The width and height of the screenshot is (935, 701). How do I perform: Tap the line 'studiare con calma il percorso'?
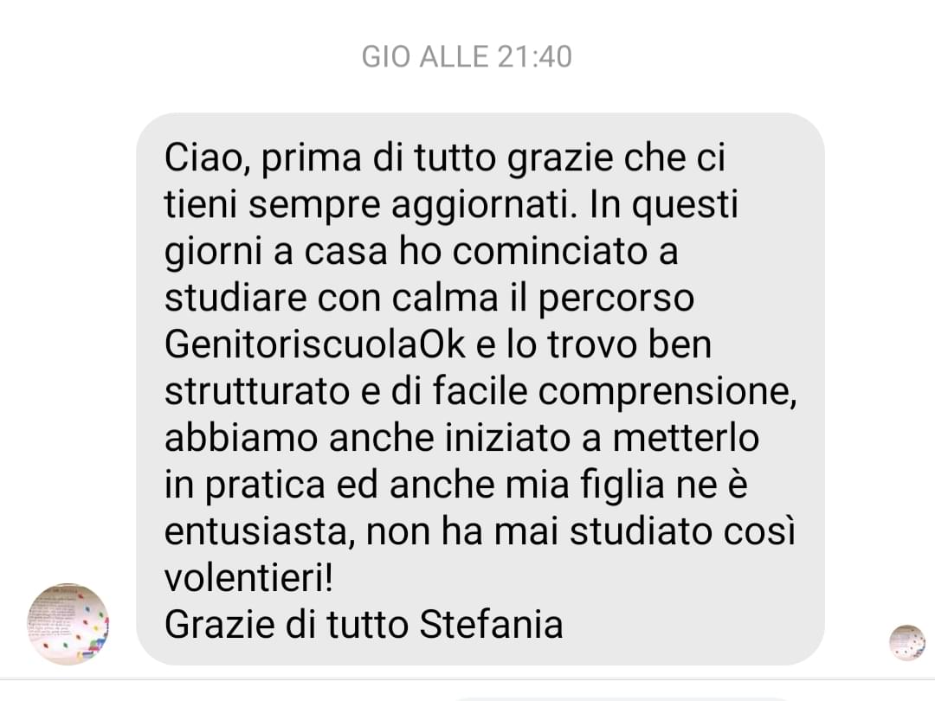429,298
